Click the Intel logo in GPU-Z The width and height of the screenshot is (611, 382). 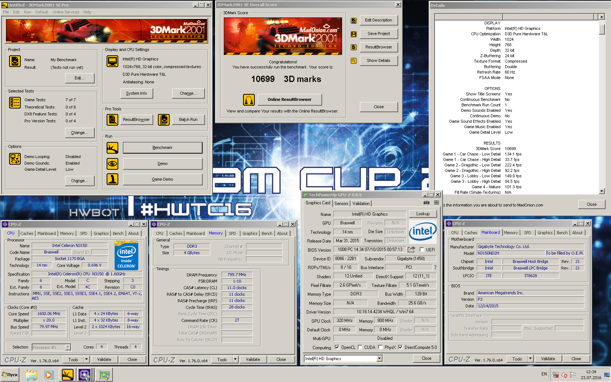click(x=423, y=232)
